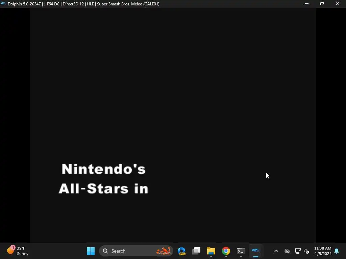Screen dimensions: 346x259
Task: Open the clock showing 11:38 AM
Action: click(323, 251)
